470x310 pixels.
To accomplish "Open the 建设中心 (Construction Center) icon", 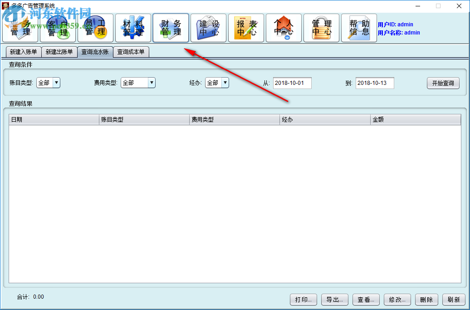I will [x=208, y=28].
